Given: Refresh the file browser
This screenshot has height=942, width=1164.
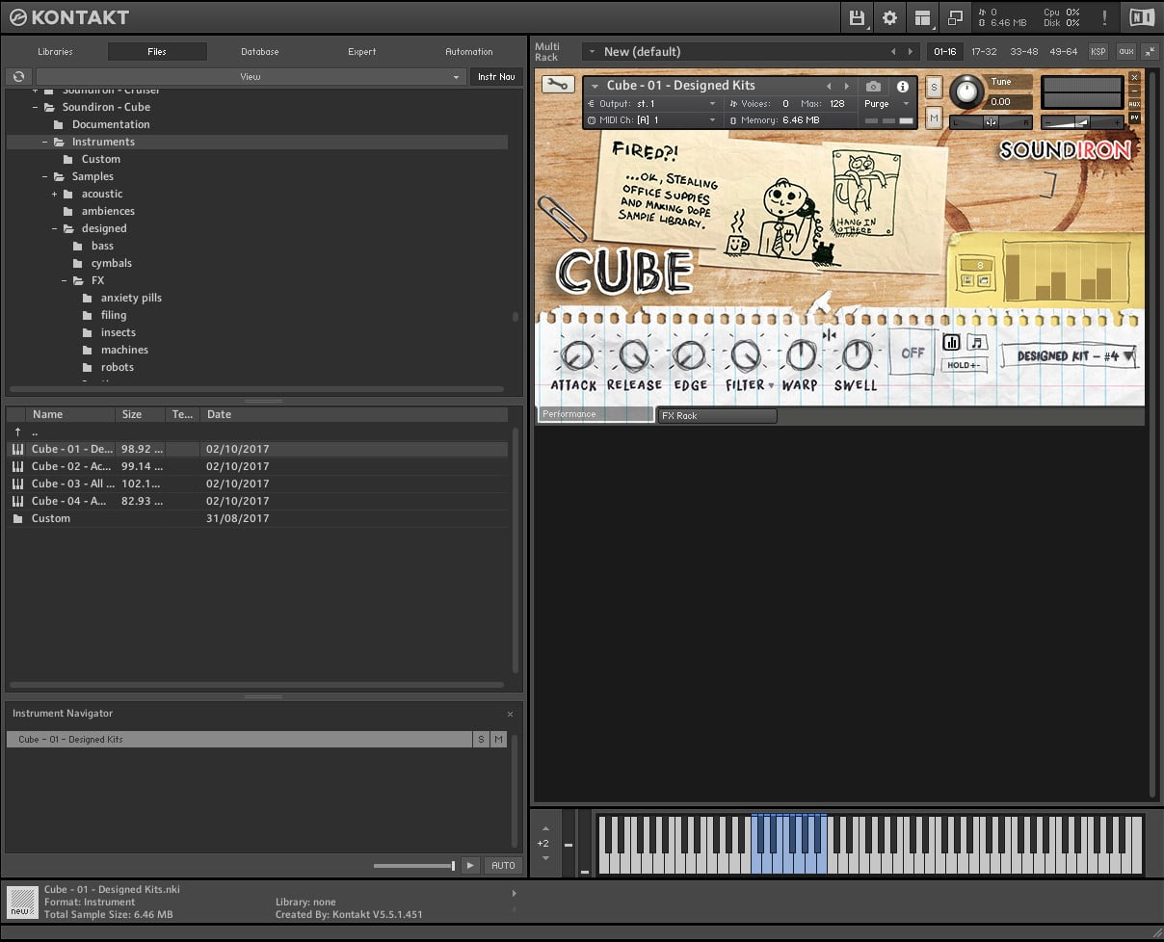Looking at the screenshot, I should pyautogui.click(x=18, y=76).
